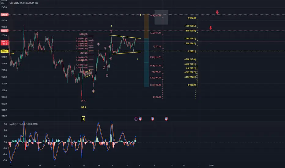Click the -3.00 value on the MACD axis
The width and height of the screenshot is (285, 168).
pyautogui.click(x=5, y=160)
